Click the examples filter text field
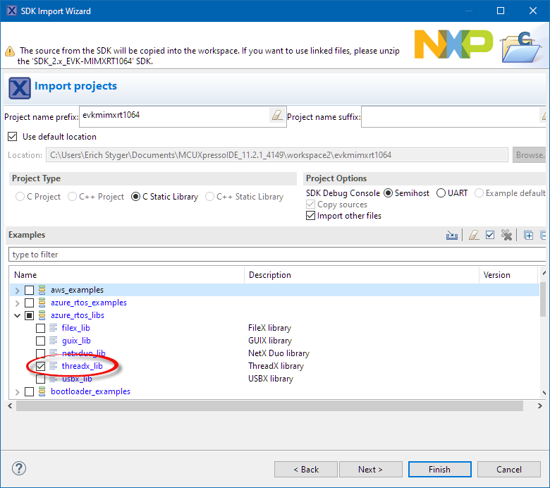The image size is (550, 488). point(275,255)
